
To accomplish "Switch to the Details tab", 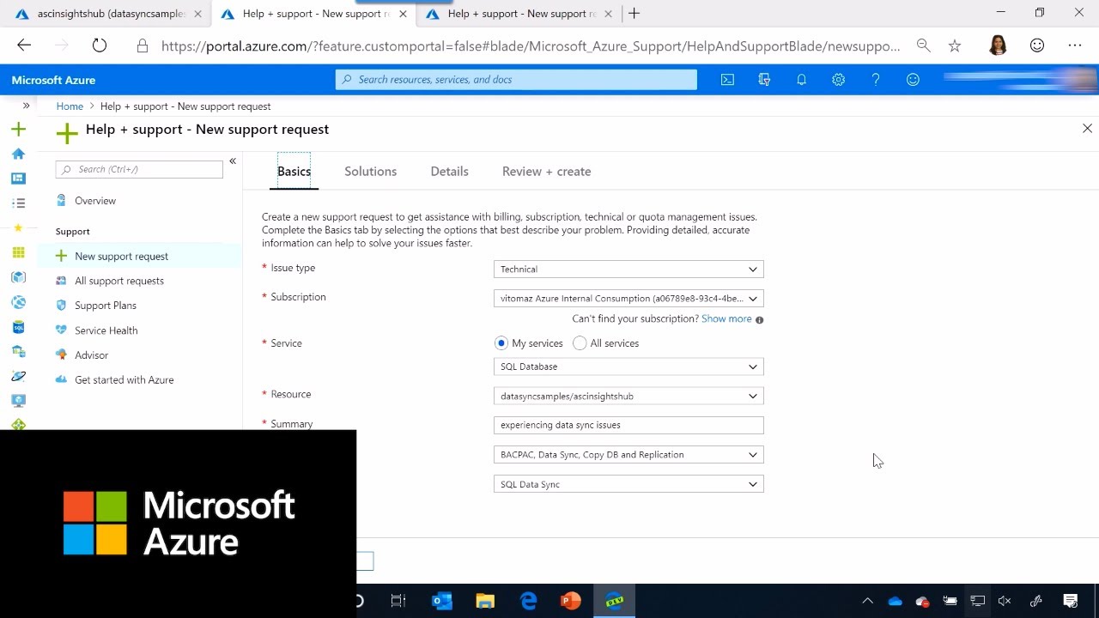I will 449,172.
